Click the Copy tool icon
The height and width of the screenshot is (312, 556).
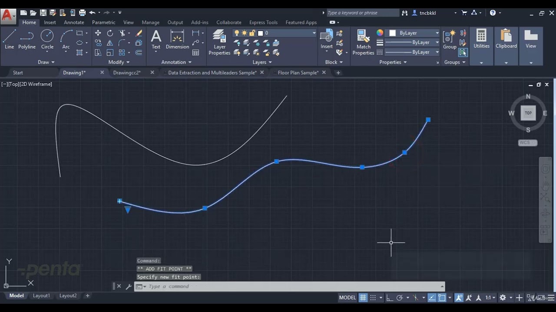(x=98, y=42)
